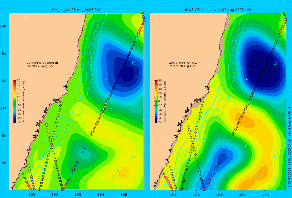Click the 0 tick label on the IMOS GSLA colour bar
This screenshot has width=292, height=198.
coord(159,102)
